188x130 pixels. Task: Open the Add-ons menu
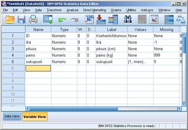pyautogui.click(x=147, y=10)
